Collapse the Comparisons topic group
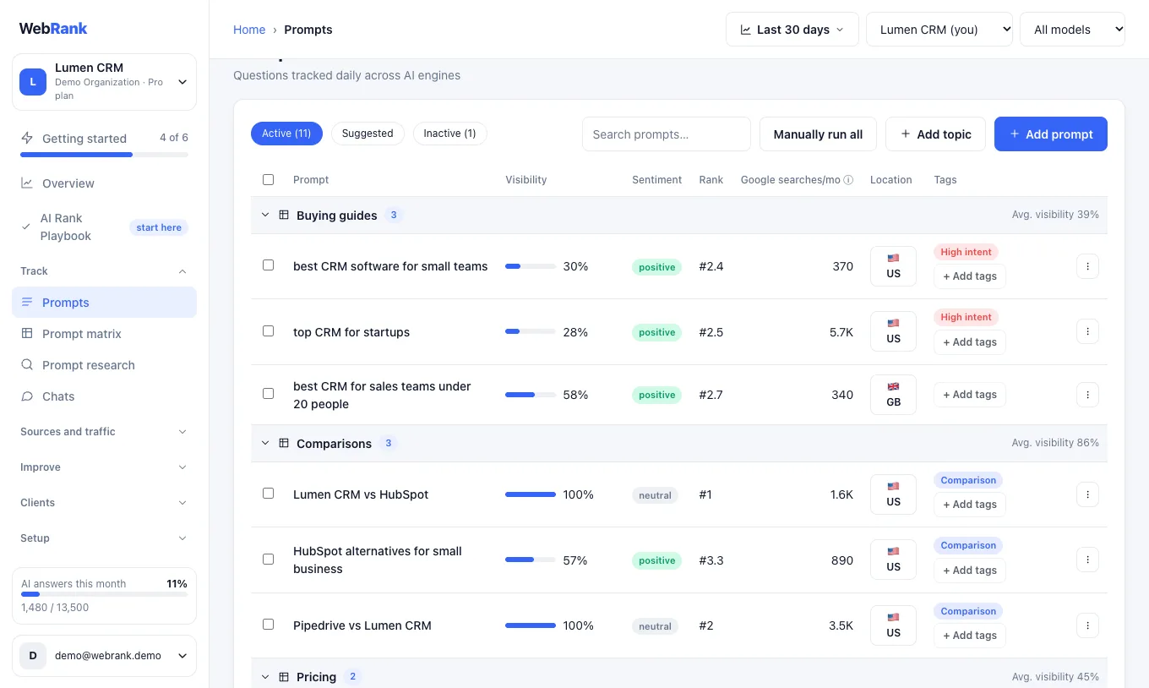The image size is (1149, 688). (x=264, y=444)
